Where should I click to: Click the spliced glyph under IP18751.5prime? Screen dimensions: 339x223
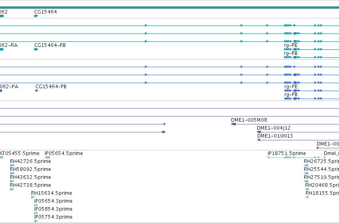pos(294,157)
